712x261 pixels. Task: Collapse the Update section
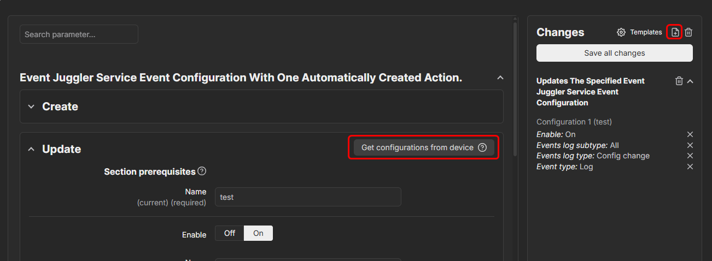coord(31,149)
